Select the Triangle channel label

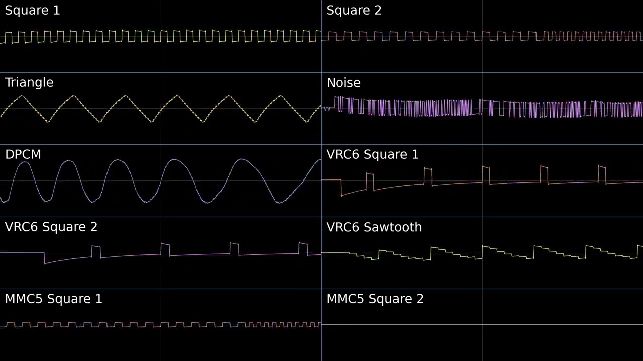29,83
